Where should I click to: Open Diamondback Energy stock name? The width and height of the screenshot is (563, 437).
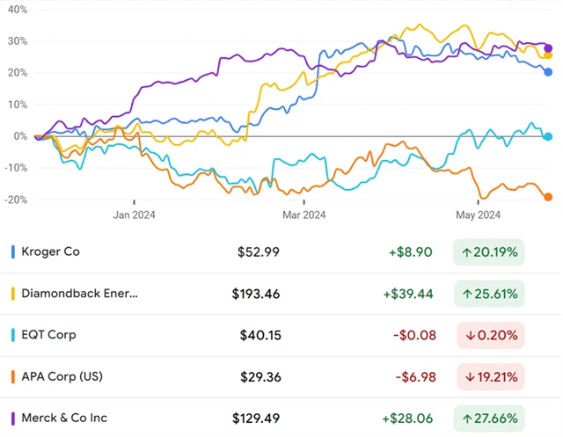tap(81, 293)
